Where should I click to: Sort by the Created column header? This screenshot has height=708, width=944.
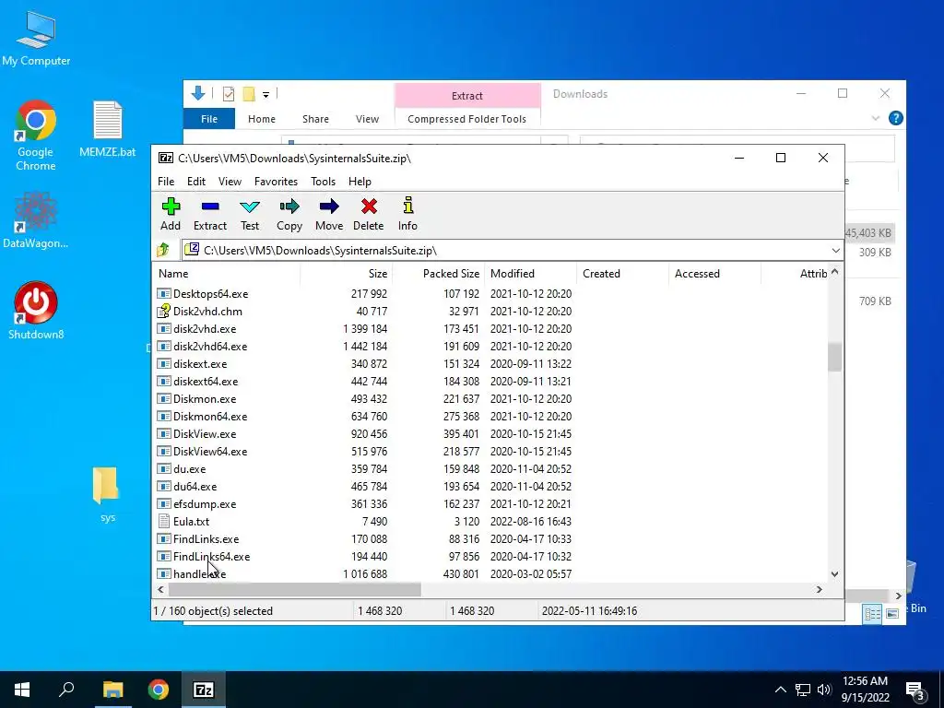tap(622, 273)
